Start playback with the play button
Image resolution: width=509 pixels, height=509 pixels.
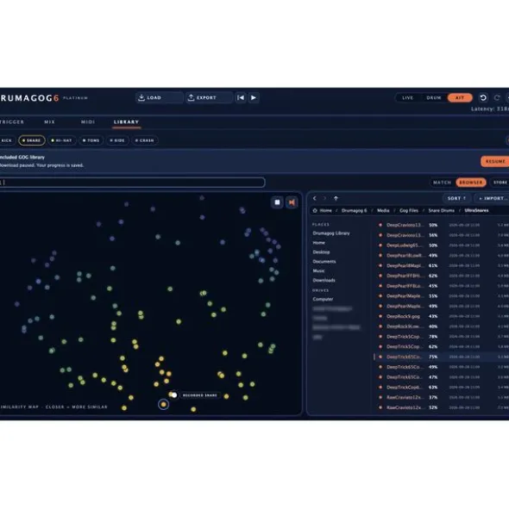coord(254,97)
